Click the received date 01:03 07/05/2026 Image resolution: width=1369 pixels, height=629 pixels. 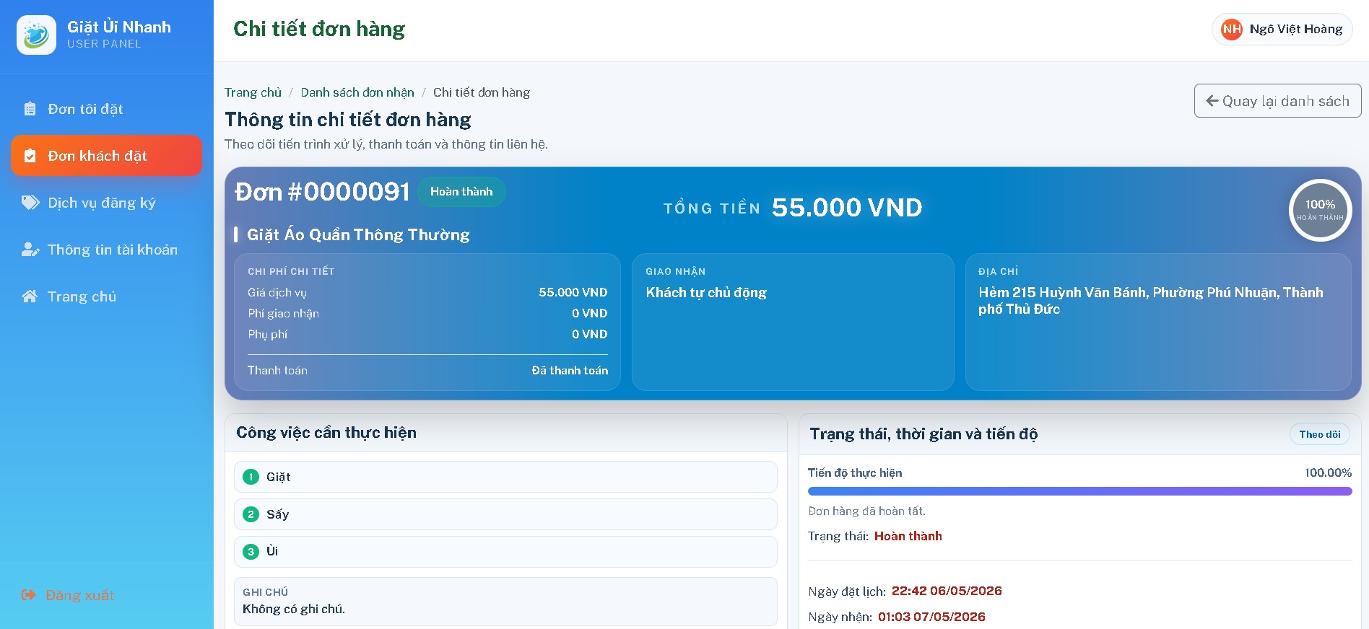(931, 617)
